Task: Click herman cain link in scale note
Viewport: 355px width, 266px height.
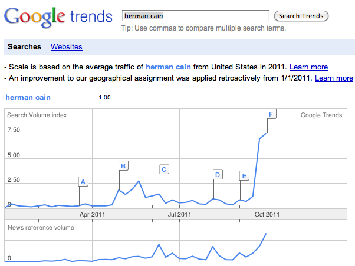Action: (172, 67)
